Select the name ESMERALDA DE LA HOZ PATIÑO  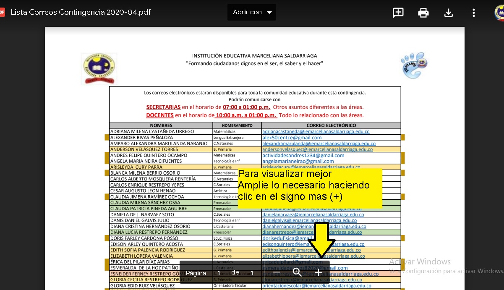(145, 268)
